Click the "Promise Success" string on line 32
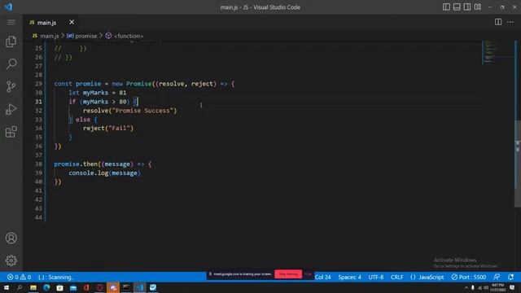The image size is (521, 293). coord(143,111)
